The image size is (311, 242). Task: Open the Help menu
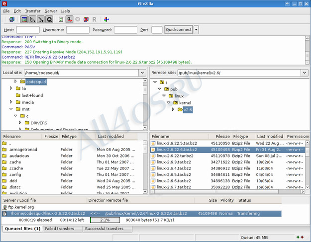(x=66, y=11)
